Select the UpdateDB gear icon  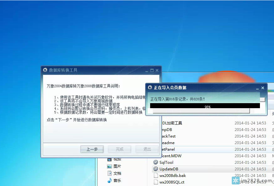click(x=155, y=169)
